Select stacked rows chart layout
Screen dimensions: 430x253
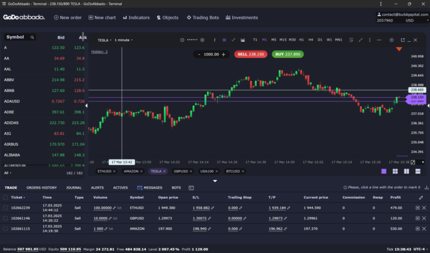point(418,171)
